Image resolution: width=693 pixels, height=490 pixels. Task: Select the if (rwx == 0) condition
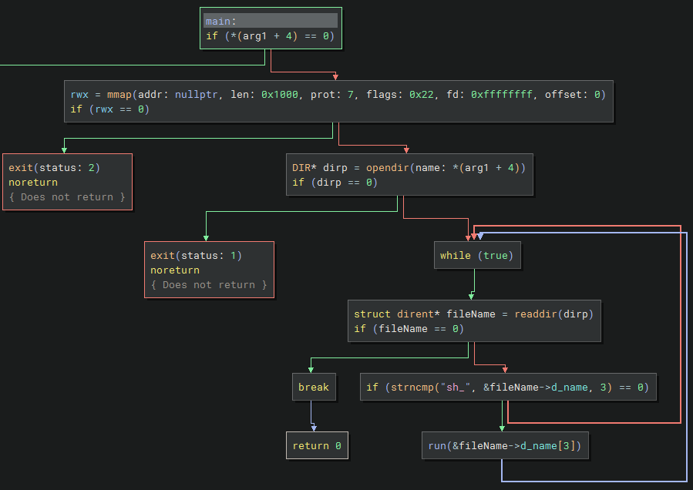(109, 109)
